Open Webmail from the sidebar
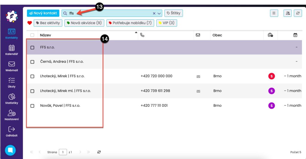Image resolution: width=306 pixels, height=159 pixels. point(12,66)
